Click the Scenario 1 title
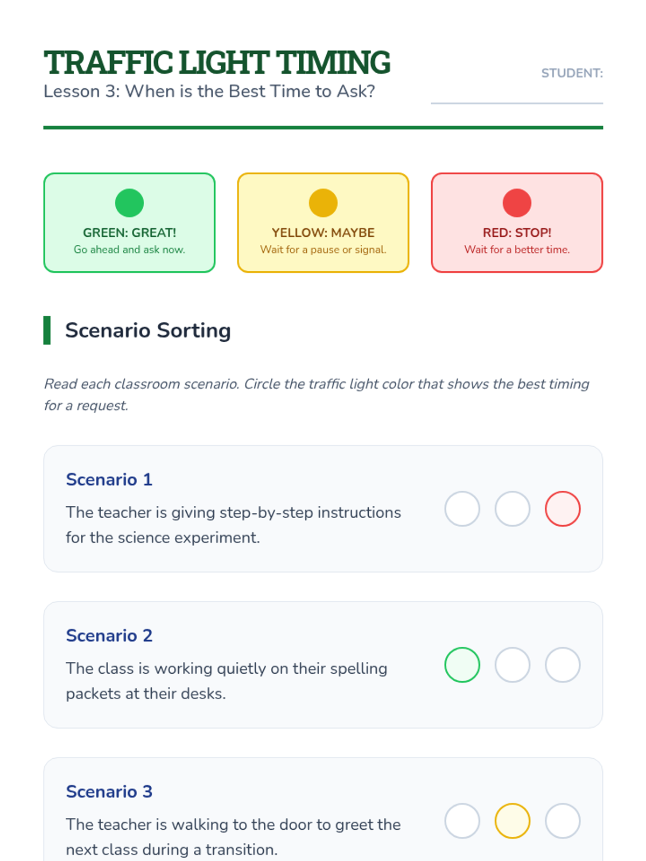Image resolution: width=646 pixels, height=861 pixels. [109, 479]
